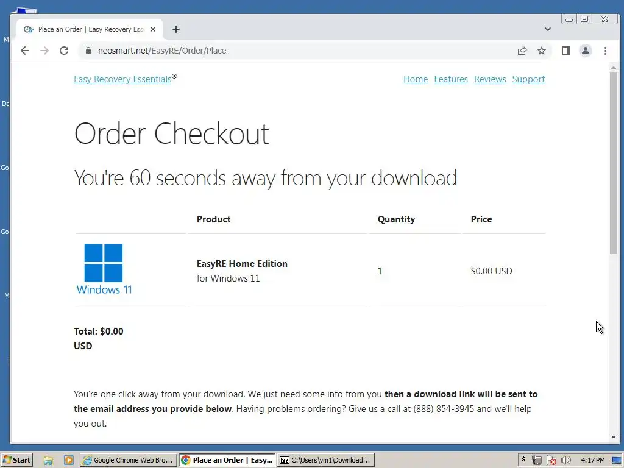This screenshot has height=468, width=624.
Task: Click the Order Checkout heading
Action: coord(171,133)
